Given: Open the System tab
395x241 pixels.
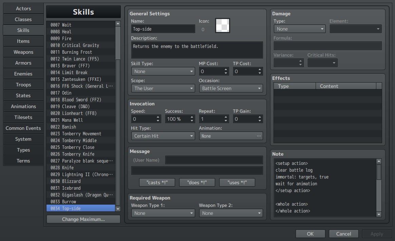Looking at the screenshot, I should [23, 139].
